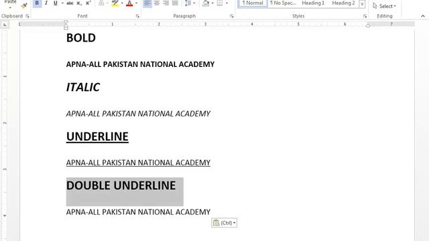Screen dimensions: 429x241
Task: Align text right
Action: (x=166, y=3)
